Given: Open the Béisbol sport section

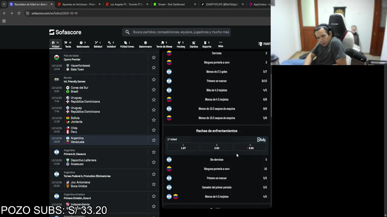Looking at the screenshot, I should click(98, 44).
